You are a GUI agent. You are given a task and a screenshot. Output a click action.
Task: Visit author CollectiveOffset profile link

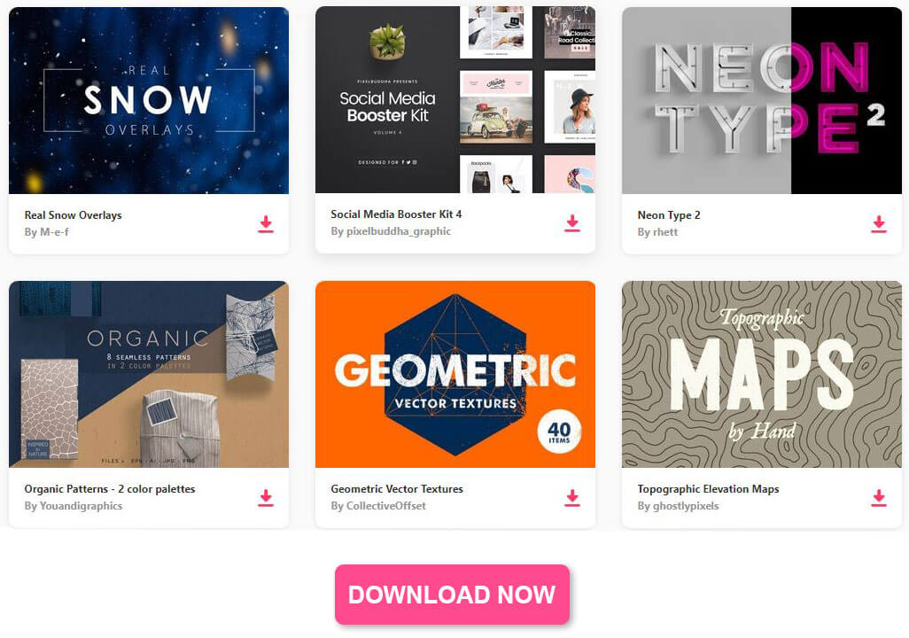[x=386, y=506]
